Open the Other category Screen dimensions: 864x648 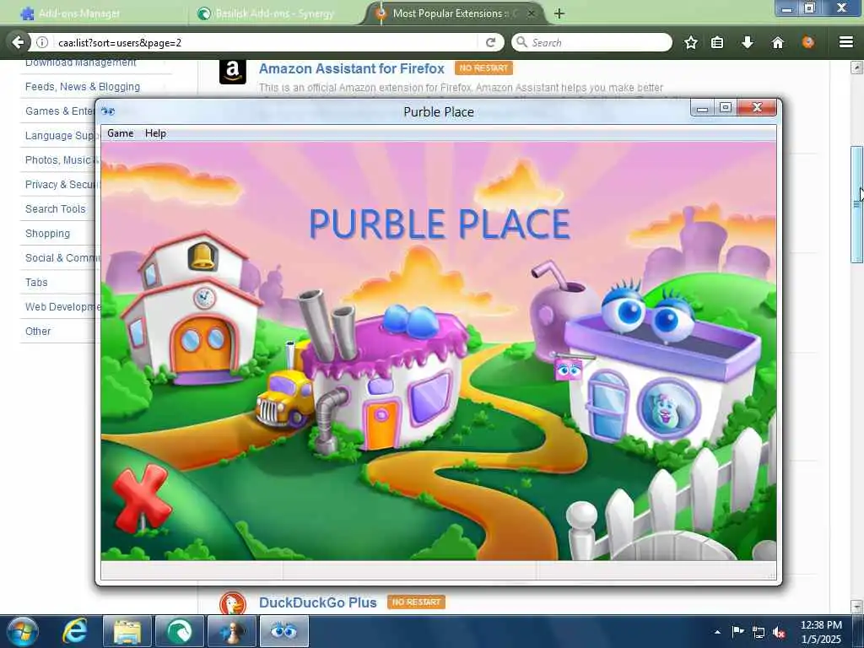point(38,331)
